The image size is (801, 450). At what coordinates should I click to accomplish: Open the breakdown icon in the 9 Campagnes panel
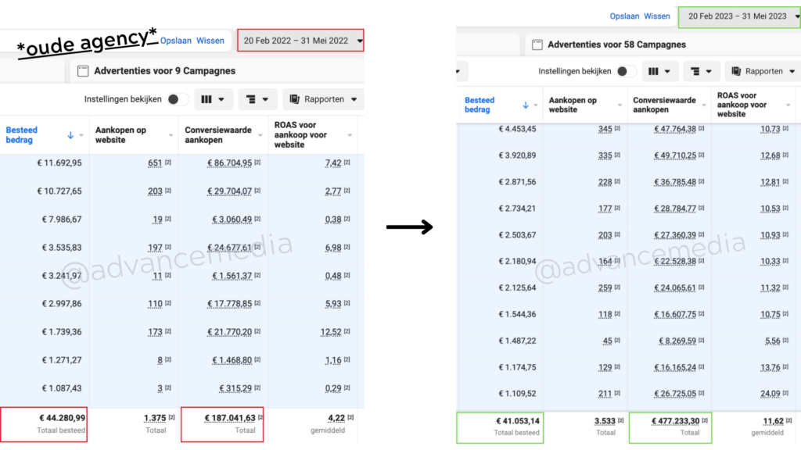pyautogui.click(x=257, y=99)
